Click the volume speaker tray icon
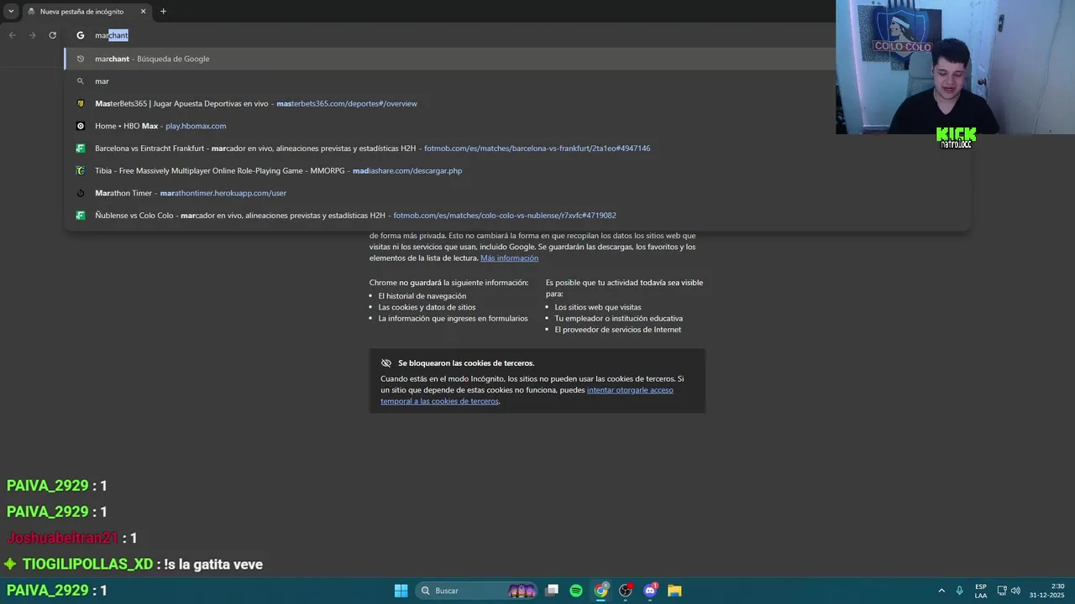The height and width of the screenshot is (604, 1075). point(1015,591)
